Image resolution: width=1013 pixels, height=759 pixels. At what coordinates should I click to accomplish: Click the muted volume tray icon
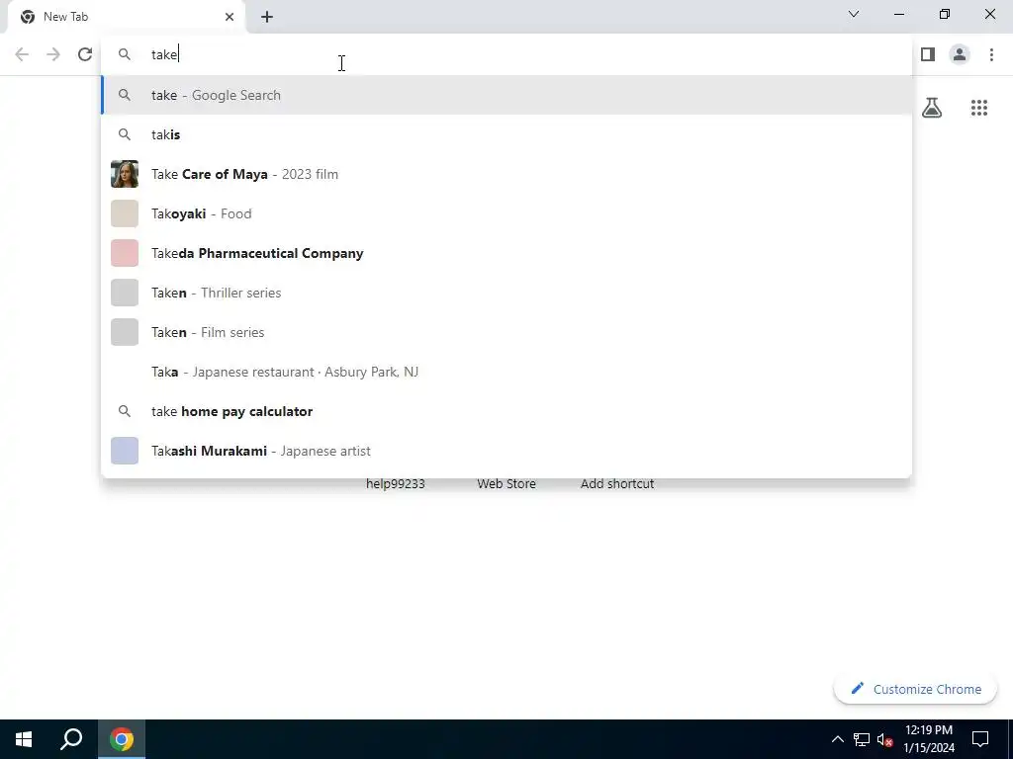pyautogui.click(x=884, y=739)
